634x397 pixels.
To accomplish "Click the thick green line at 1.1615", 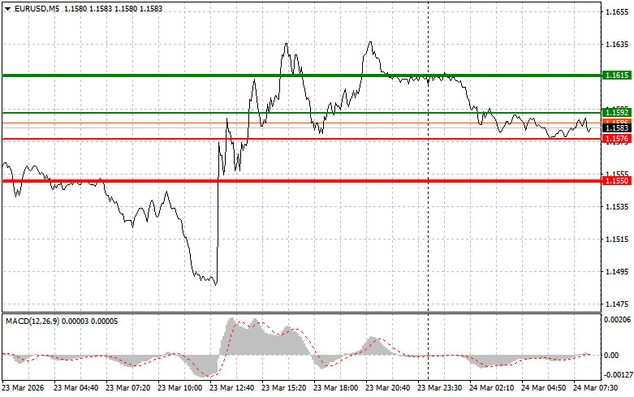I will (x=244, y=76).
